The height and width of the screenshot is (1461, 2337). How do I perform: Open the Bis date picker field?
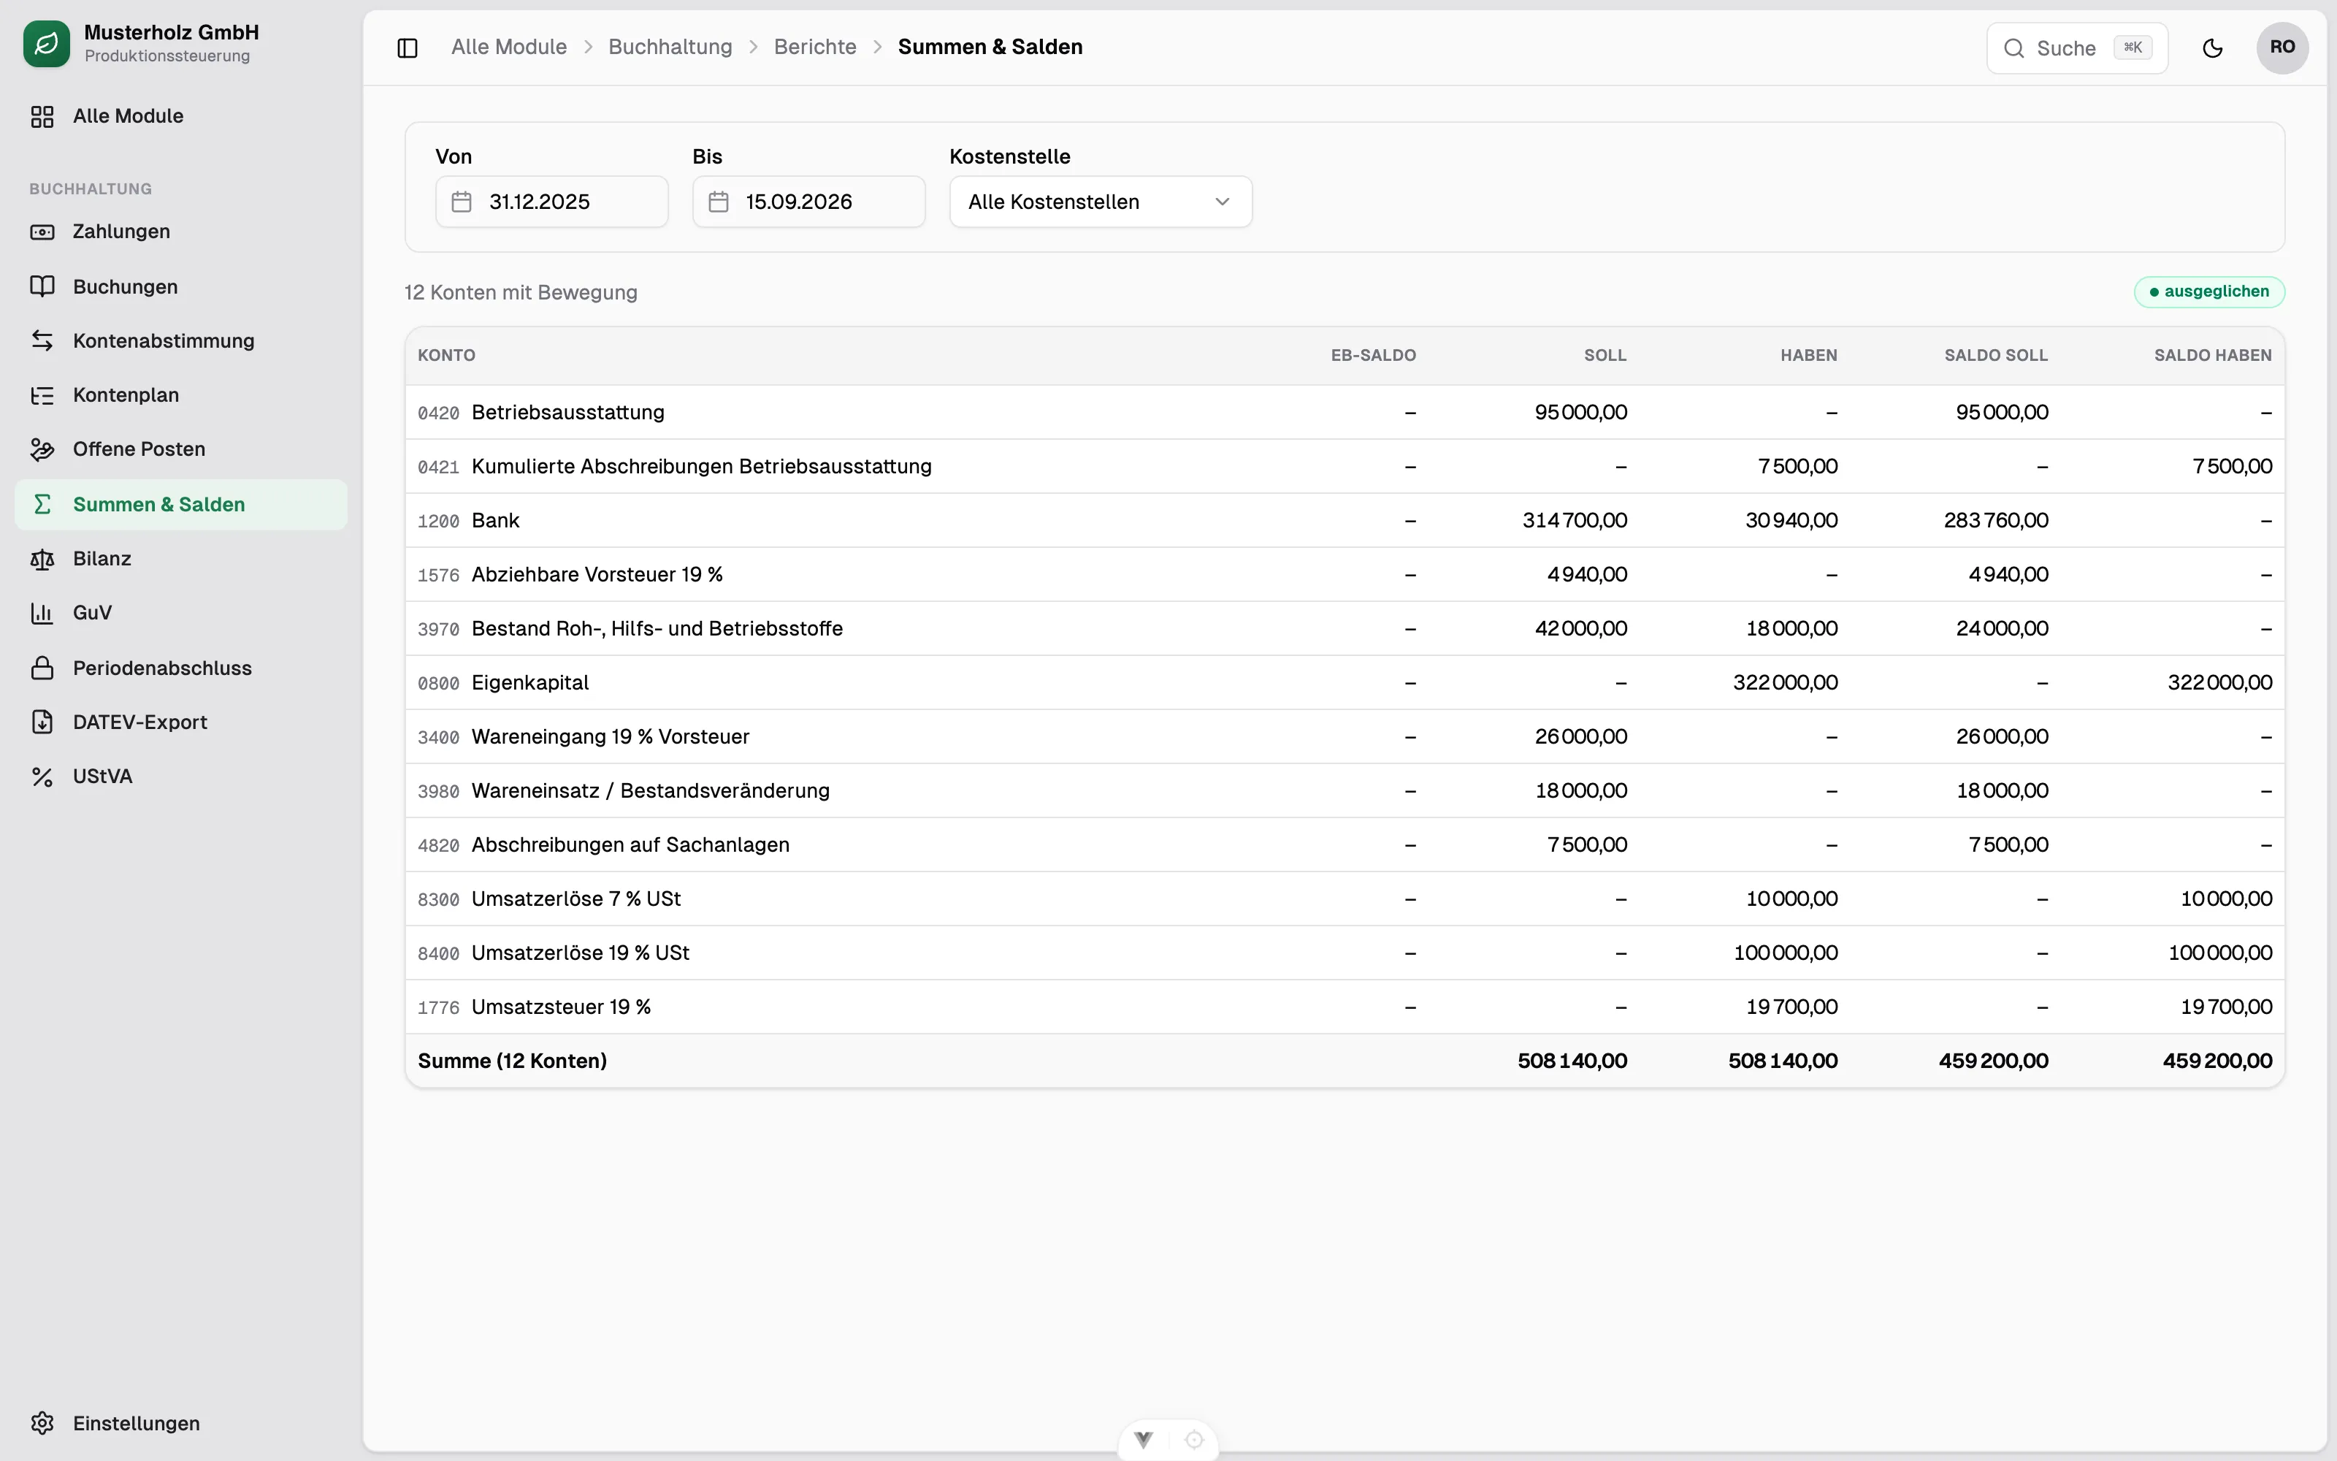tap(808, 202)
